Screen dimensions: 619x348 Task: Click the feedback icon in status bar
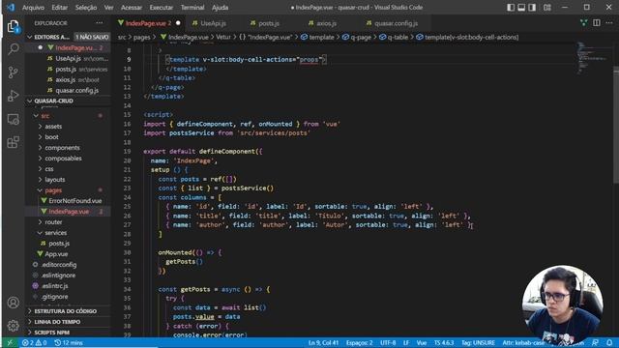click(595, 343)
